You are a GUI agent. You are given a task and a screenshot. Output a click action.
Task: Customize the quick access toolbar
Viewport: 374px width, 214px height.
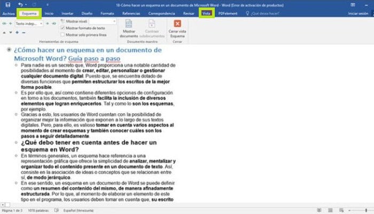(48, 5)
